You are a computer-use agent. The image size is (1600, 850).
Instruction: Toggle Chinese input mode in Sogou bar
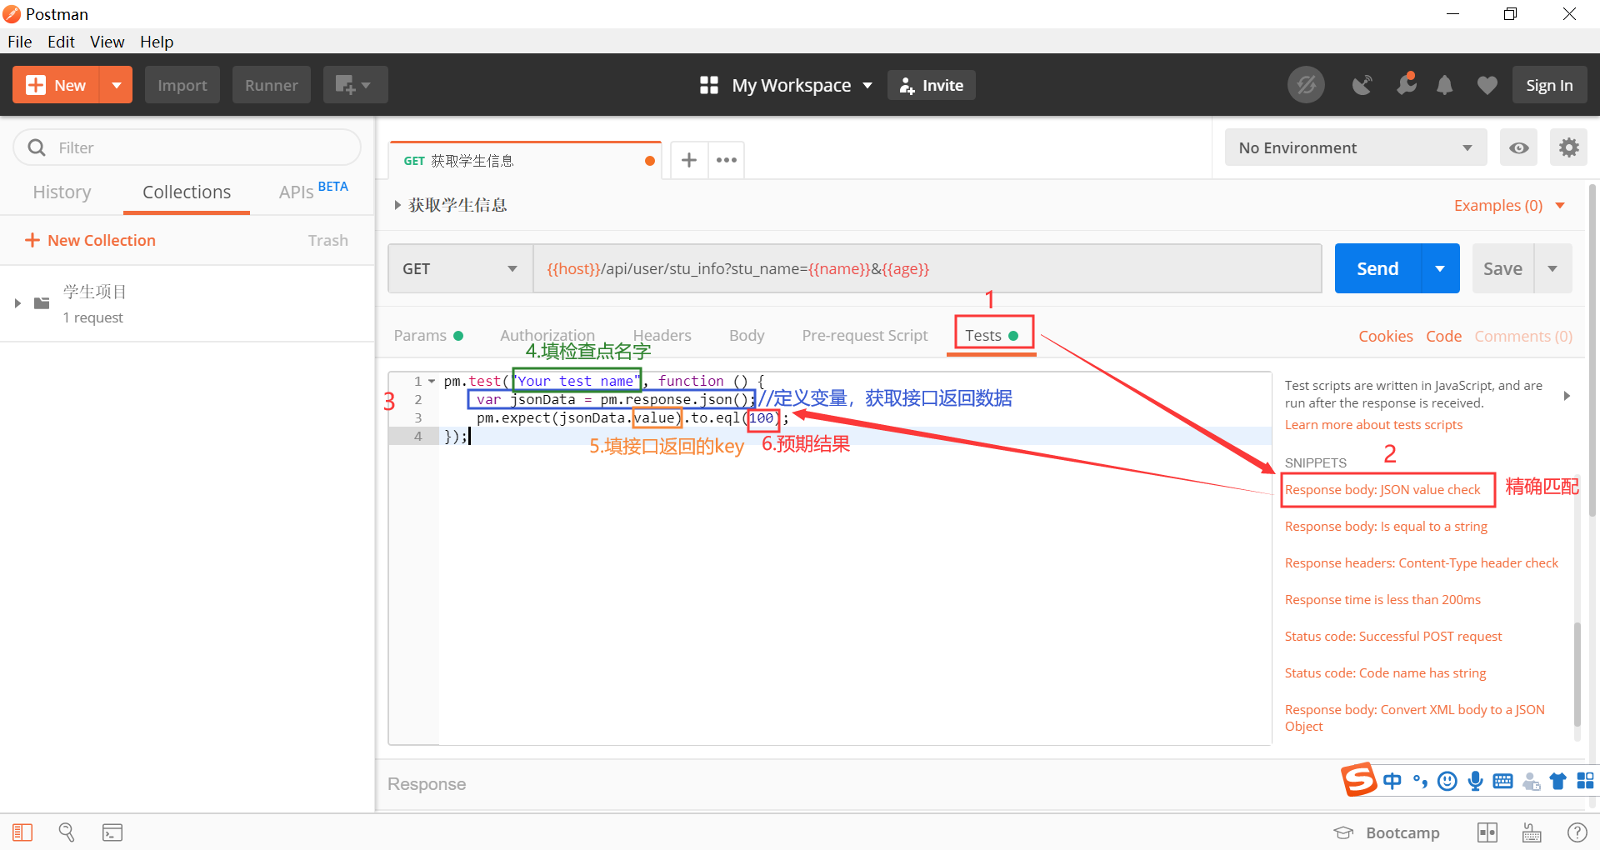point(1392,781)
